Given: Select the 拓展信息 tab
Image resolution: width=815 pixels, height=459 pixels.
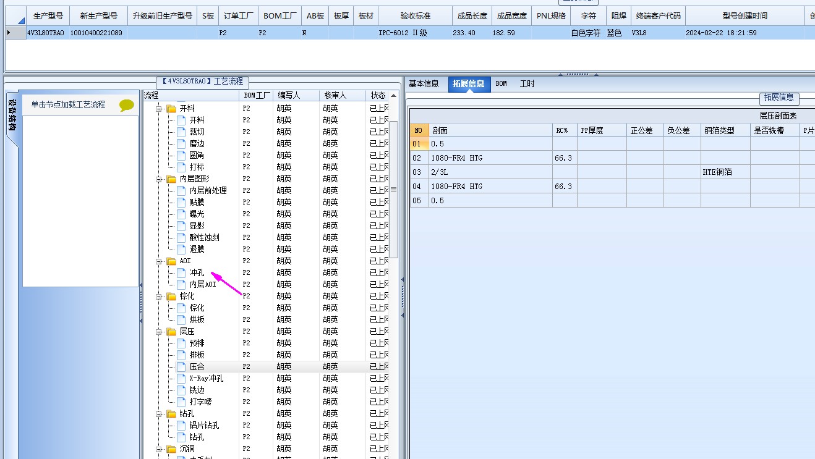Looking at the screenshot, I should click(468, 84).
